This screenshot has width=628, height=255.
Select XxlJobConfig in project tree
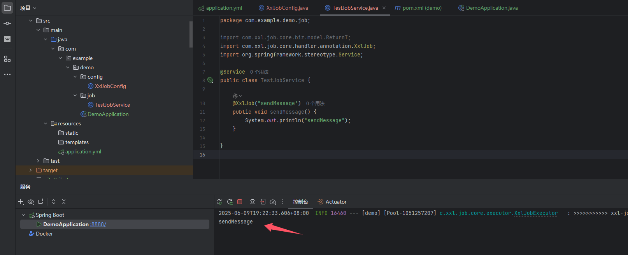point(111,86)
